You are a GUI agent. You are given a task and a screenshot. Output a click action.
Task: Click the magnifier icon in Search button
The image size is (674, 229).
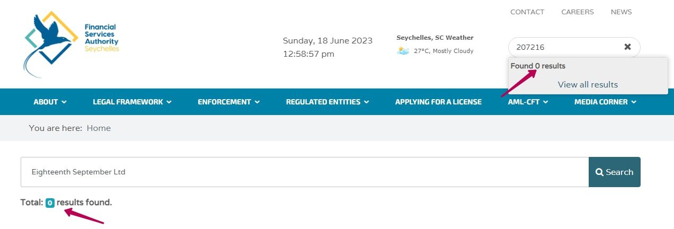tap(599, 172)
